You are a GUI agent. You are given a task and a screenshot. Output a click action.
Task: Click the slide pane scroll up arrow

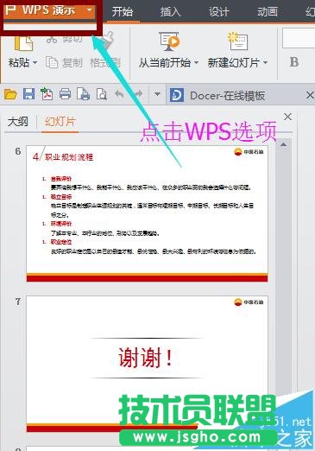click(x=283, y=144)
